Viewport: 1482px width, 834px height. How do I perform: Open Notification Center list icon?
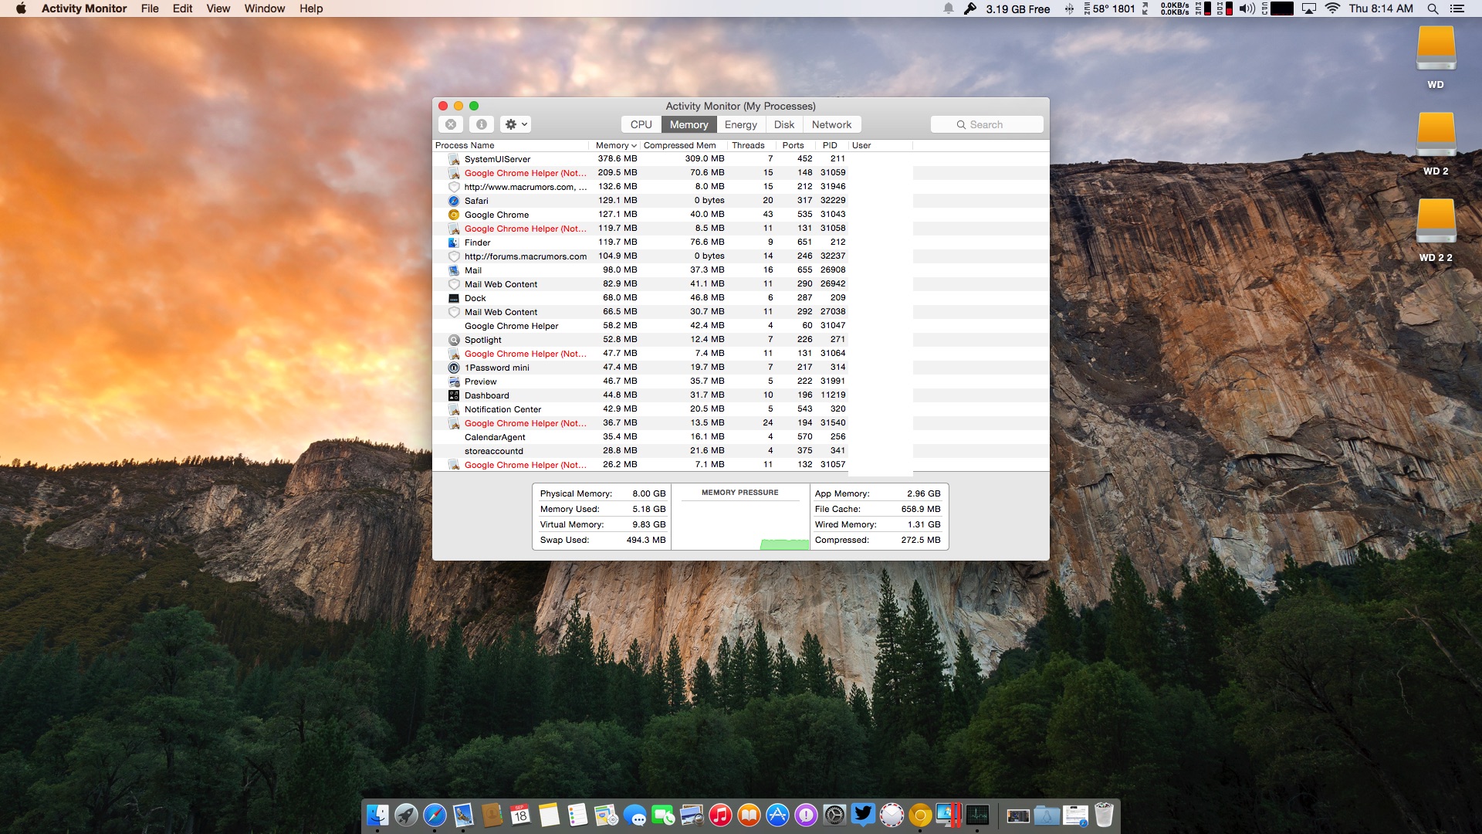coord(1457,8)
